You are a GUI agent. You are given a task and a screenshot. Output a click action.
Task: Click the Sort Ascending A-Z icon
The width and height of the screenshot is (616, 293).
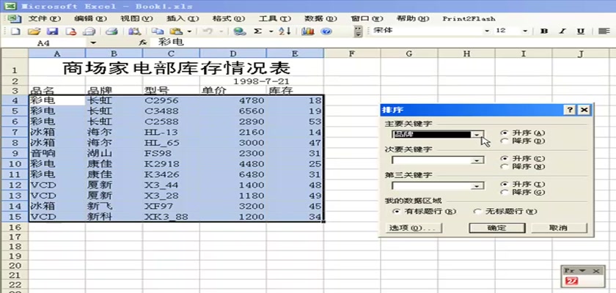[285, 31]
